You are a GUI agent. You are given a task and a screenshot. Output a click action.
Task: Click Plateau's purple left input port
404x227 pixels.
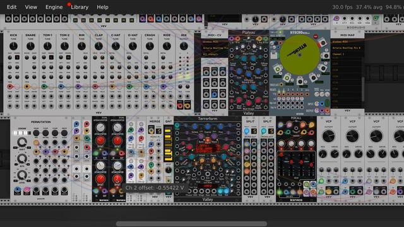231,39
